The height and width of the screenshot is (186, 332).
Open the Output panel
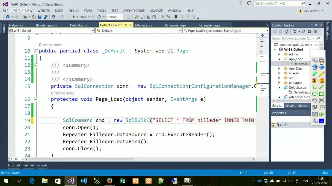coord(42,165)
